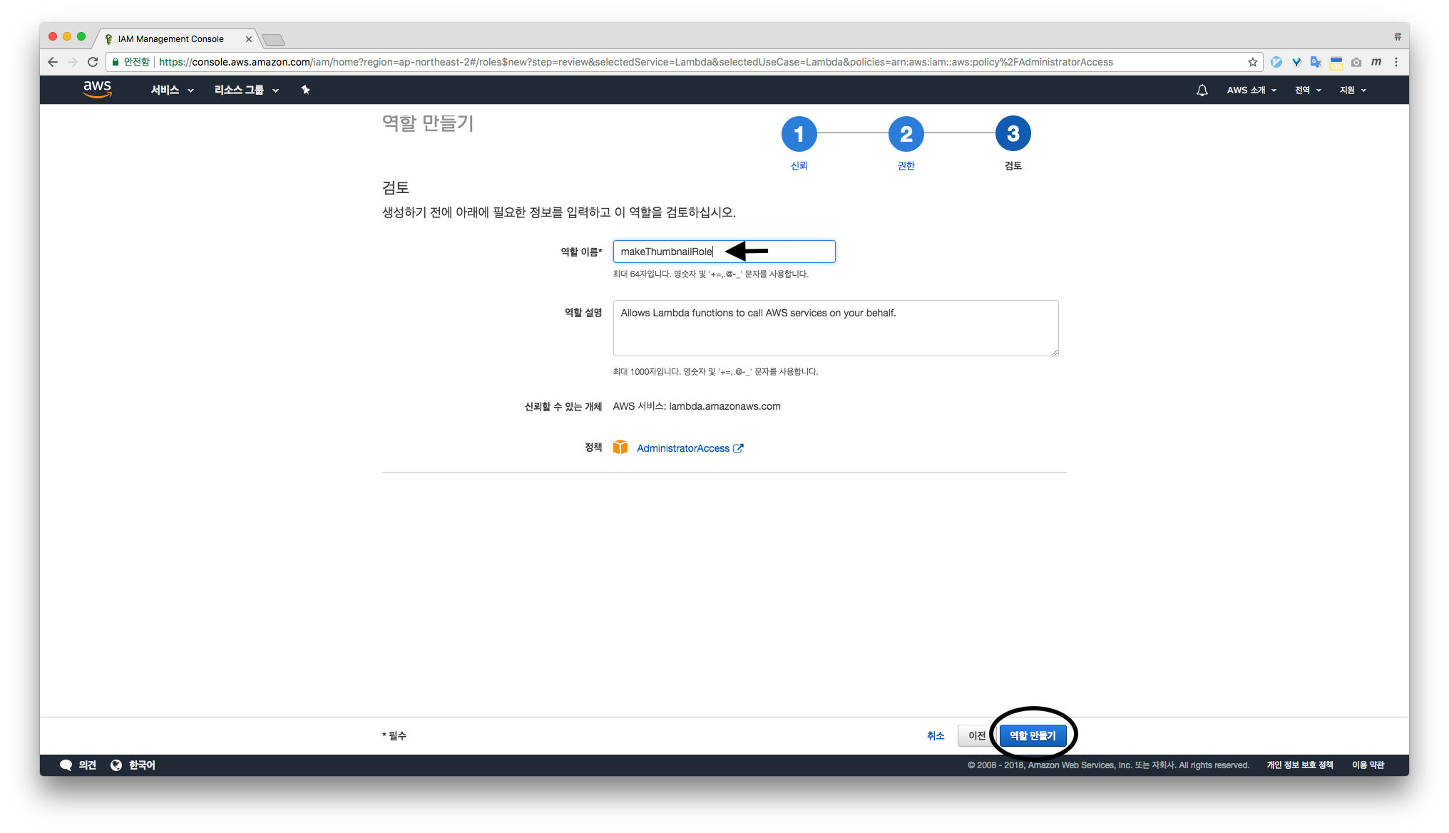Reload the page with the refresh icon

[x=93, y=62]
